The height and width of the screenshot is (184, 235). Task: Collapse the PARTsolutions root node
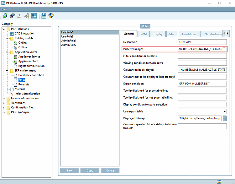tap(3, 29)
